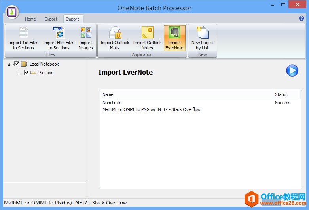Select the MathML or OMML to PNG row
This screenshot has height=210, width=309.
[x=201, y=109]
